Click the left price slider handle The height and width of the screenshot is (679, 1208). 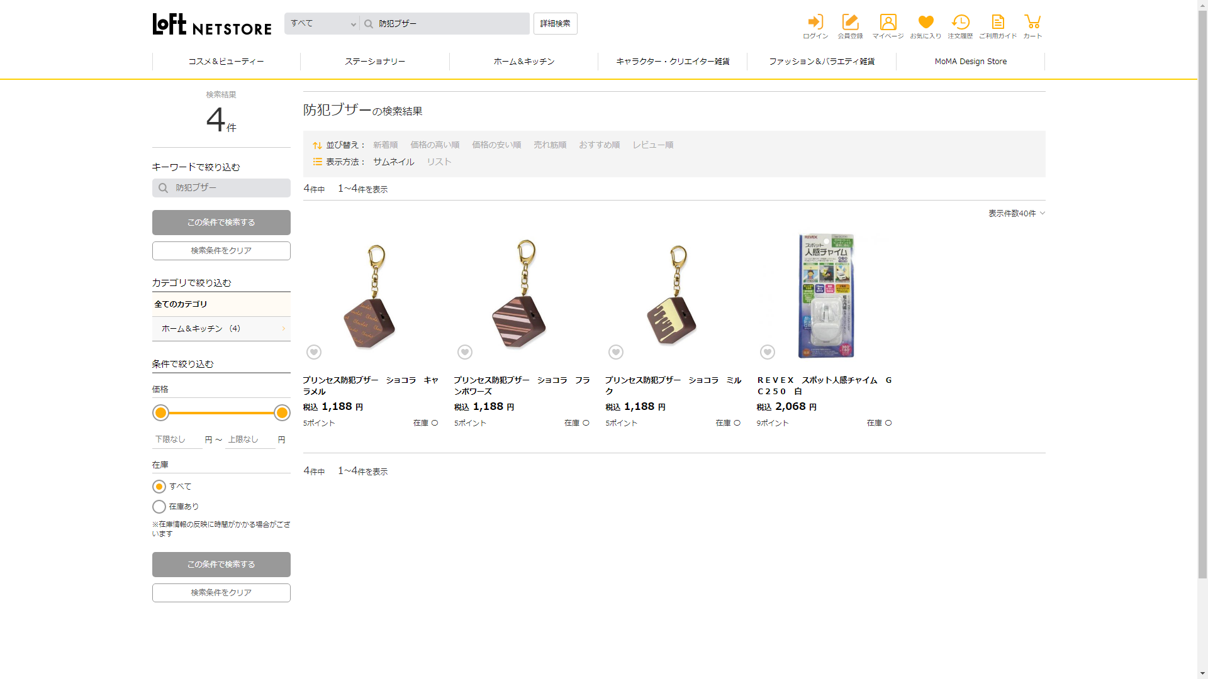click(x=161, y=413)
